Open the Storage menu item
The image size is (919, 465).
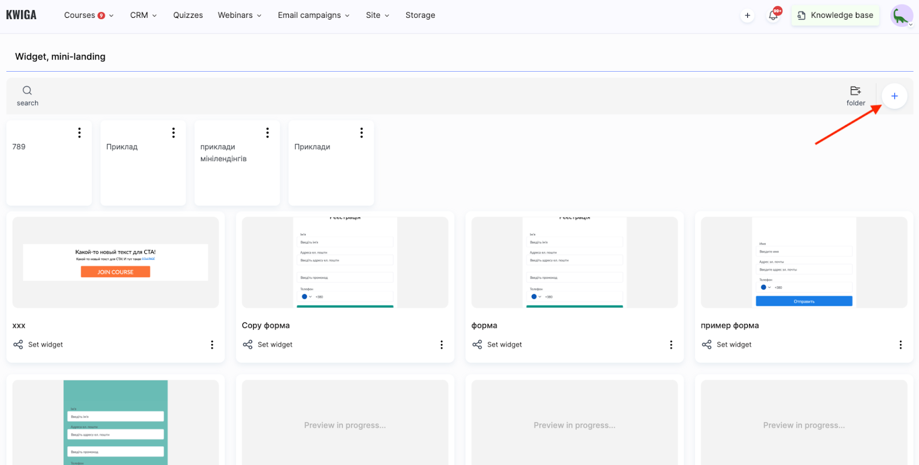point(420,15)
